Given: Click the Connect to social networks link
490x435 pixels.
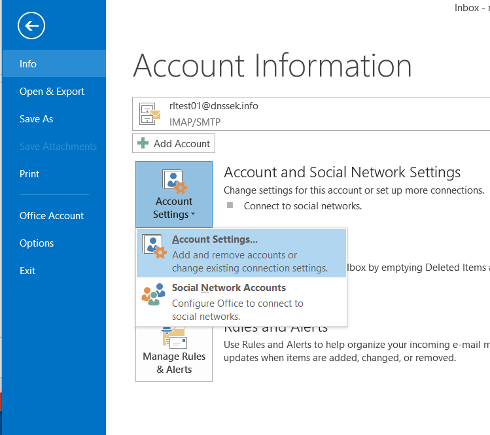Looking at the screenshot, I should [x=302, y=205].
